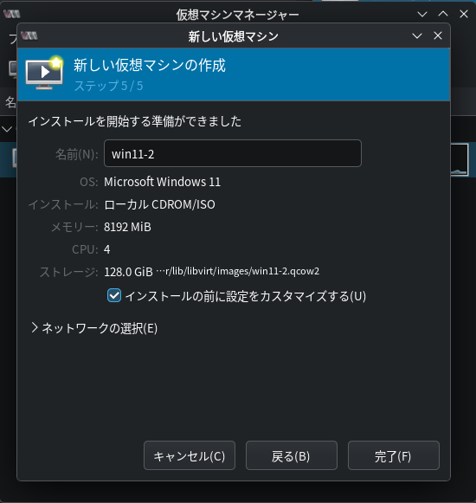Click the インストールを開始する準備ができました message
476x503 pixels.
click(x=135, y=121)
